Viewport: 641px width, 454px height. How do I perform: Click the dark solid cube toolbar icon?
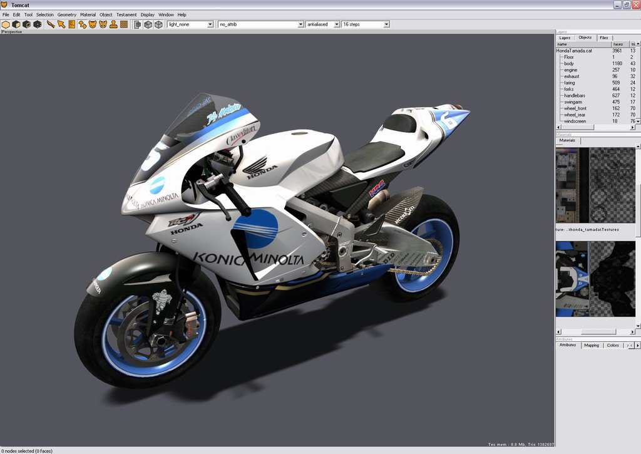pos(37,24)
